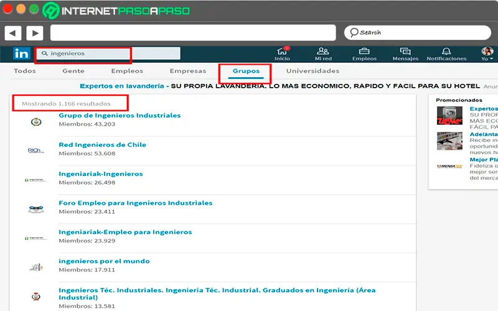Open the promoted Expertos ad link
The image size is (498, 311).
[x=484, y=108]
